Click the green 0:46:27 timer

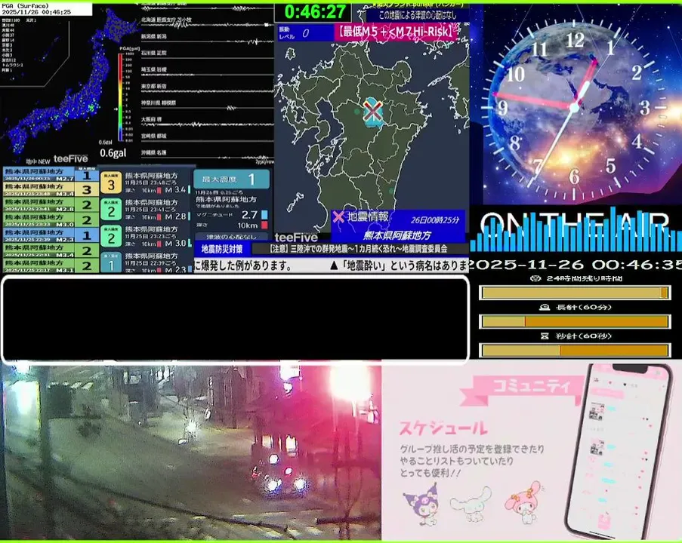(x=315, y=12)
